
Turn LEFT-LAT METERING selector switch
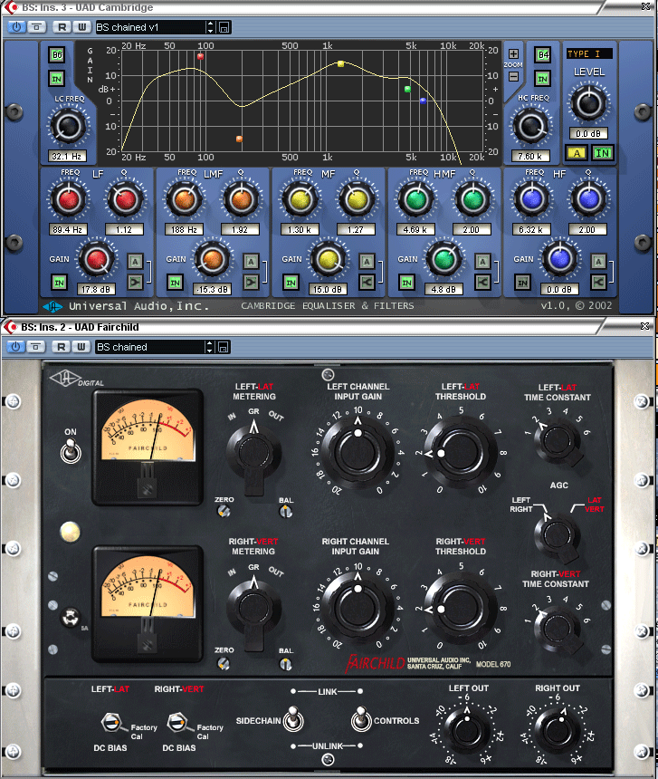tap(253, 454)
